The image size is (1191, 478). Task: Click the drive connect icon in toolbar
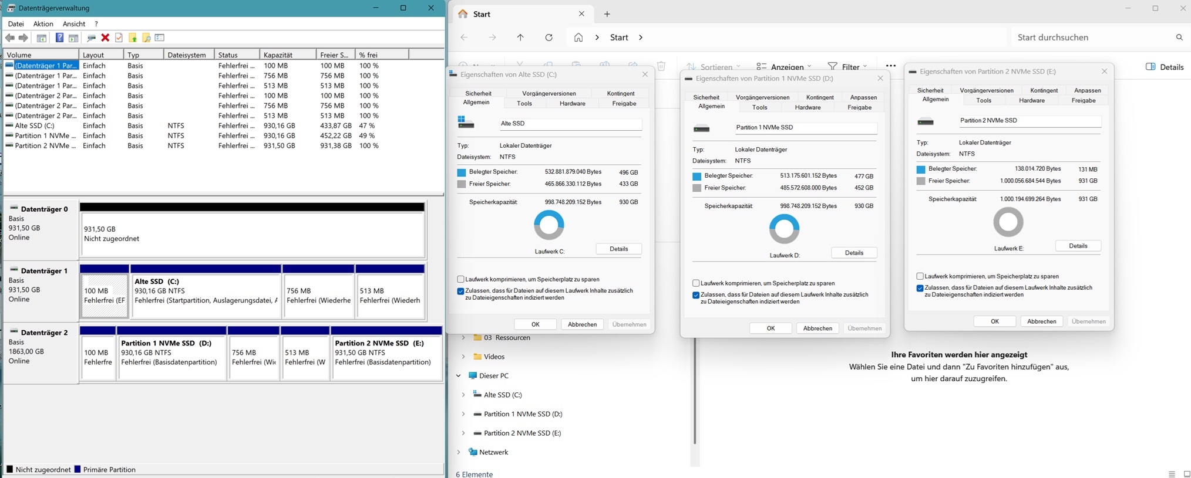91,38
